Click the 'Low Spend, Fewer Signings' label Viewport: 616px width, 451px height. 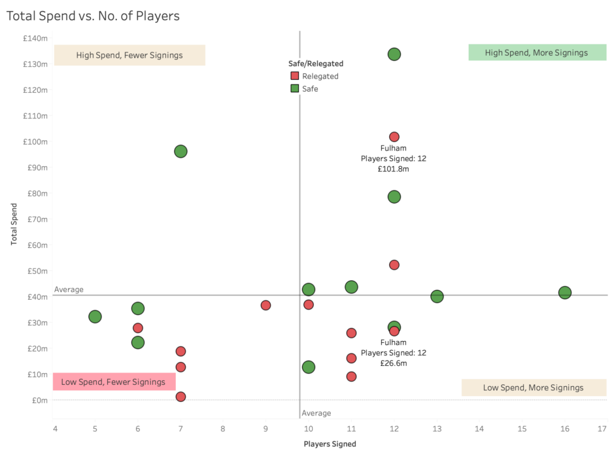114,382
